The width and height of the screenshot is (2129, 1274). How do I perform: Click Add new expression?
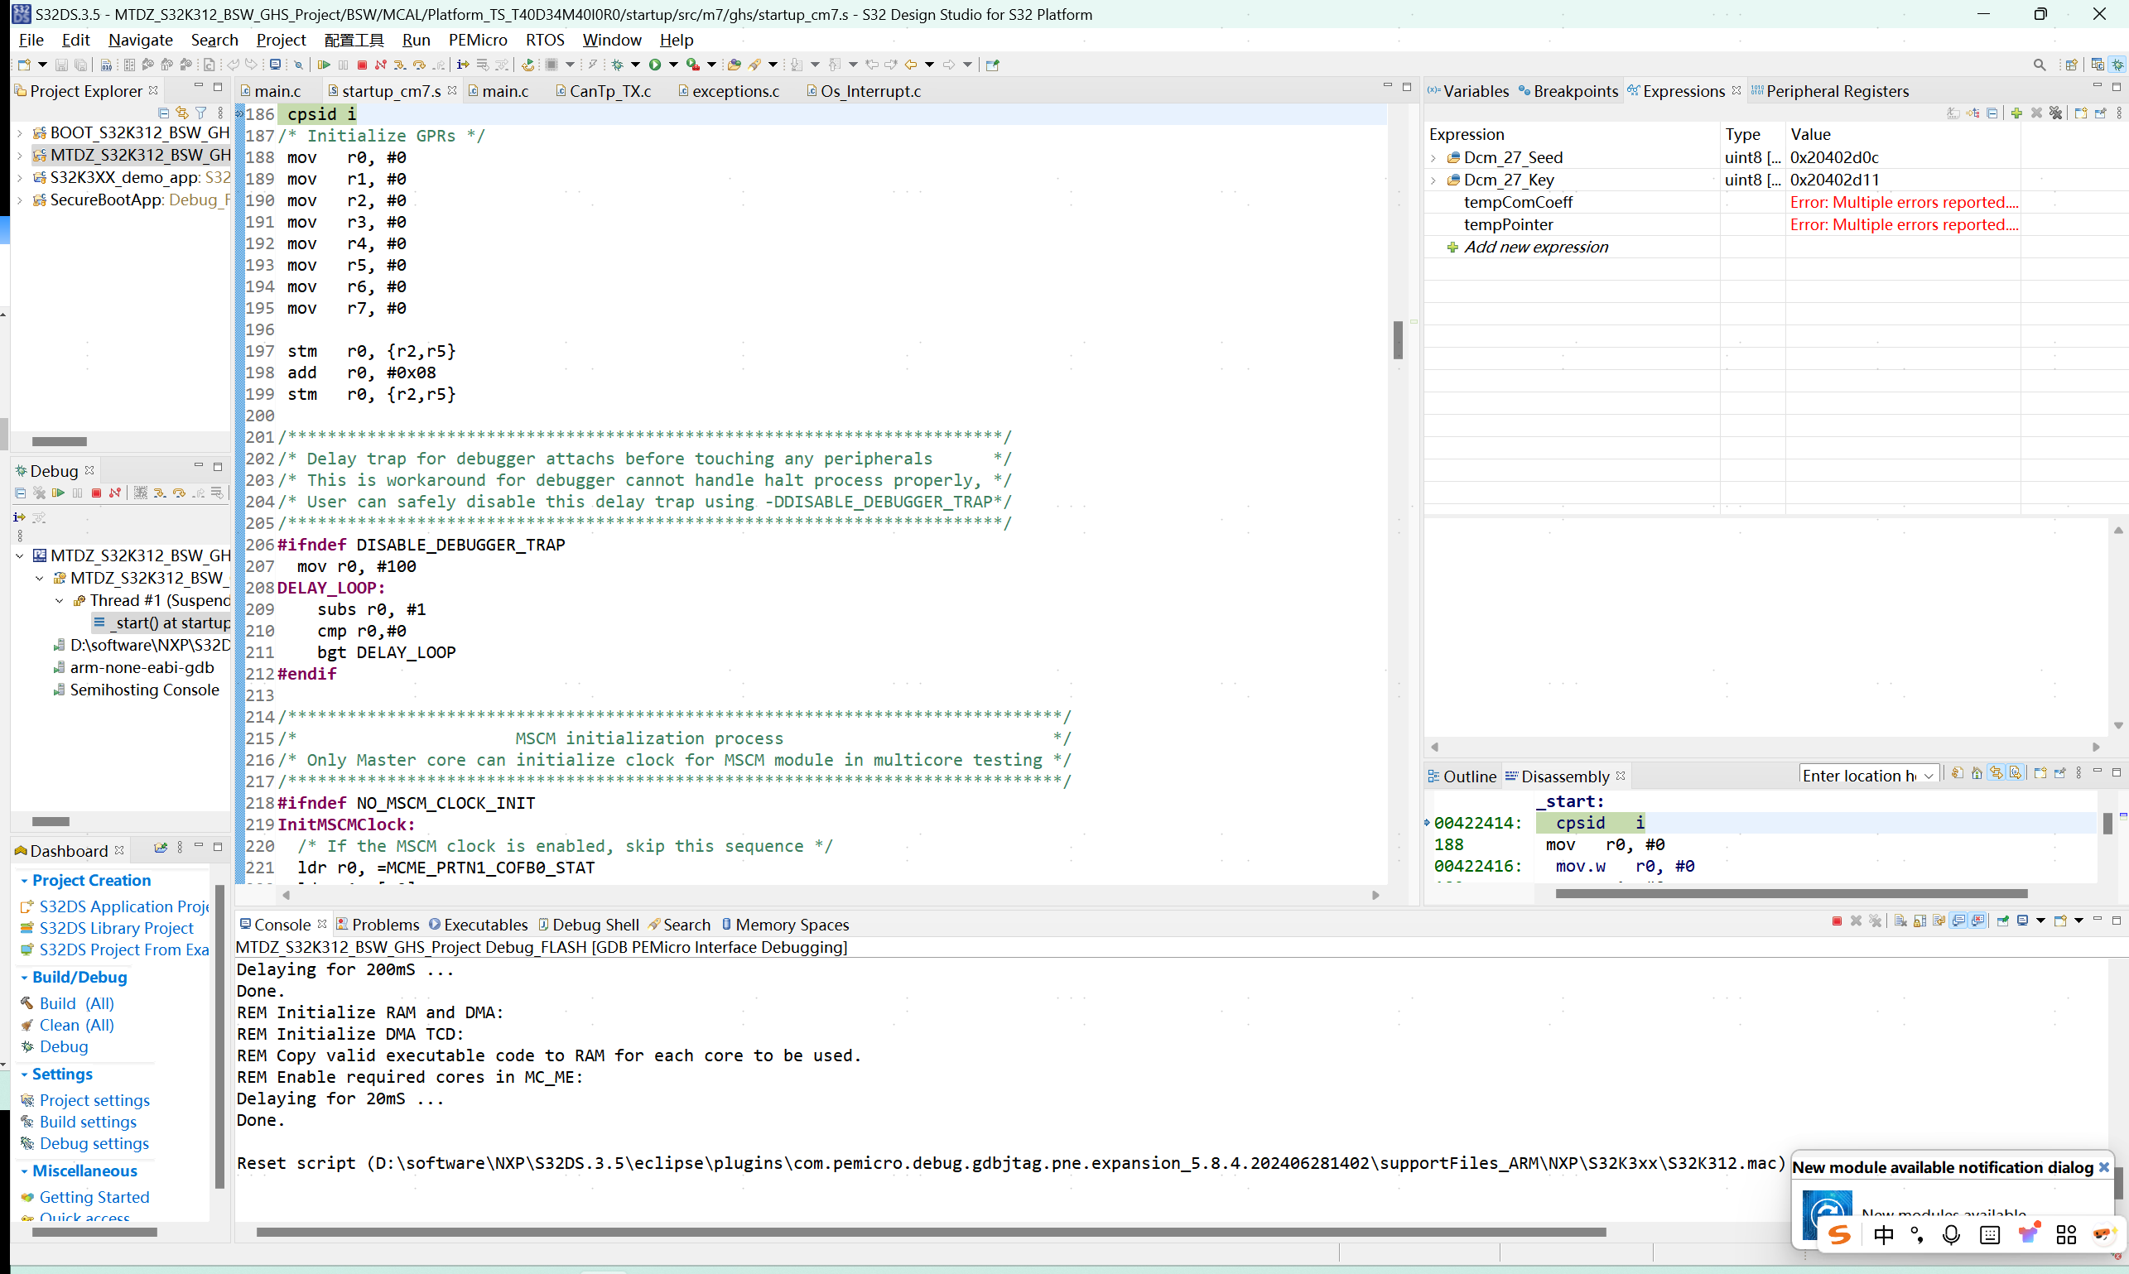[1535, 247]
